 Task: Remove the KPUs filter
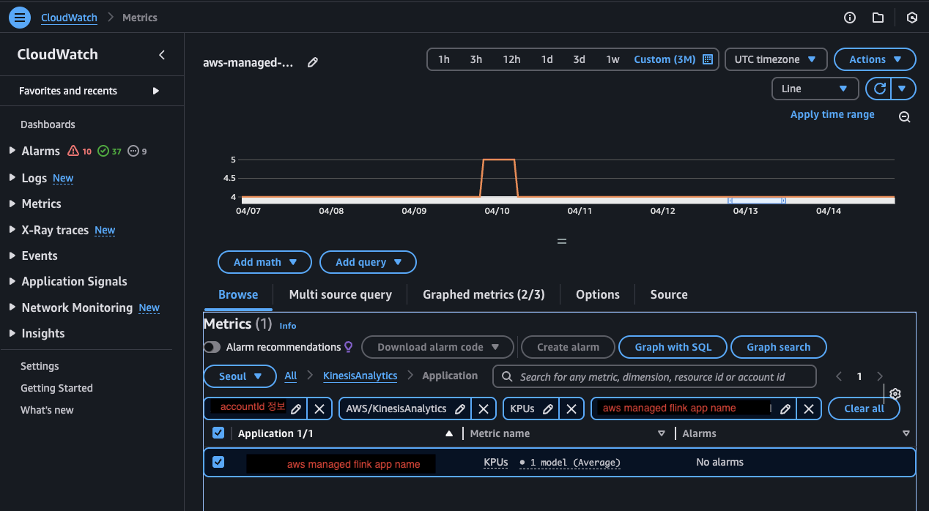(571, 409)
